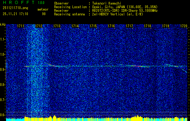Click the receiver text R820T2(RTL-SDR) SDR-Sharp 53.1000MHz
Screen dimensions: 190x121
125,11
